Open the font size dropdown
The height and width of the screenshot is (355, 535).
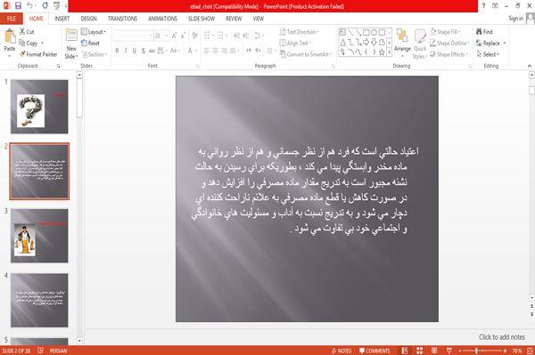coord(166,36)
